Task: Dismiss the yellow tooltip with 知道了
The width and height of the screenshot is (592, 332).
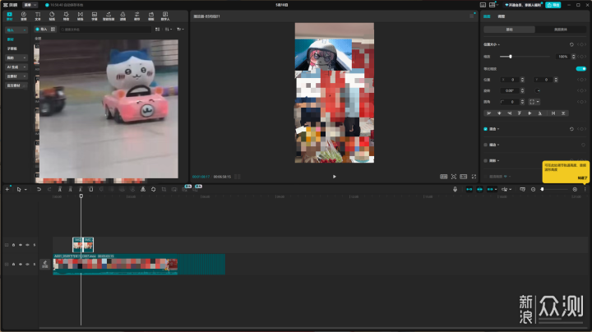Action: coord(582,178)
